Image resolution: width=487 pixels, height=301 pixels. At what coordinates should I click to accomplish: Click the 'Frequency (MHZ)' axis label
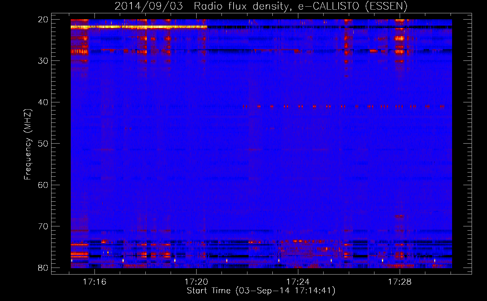click(28, 144)
